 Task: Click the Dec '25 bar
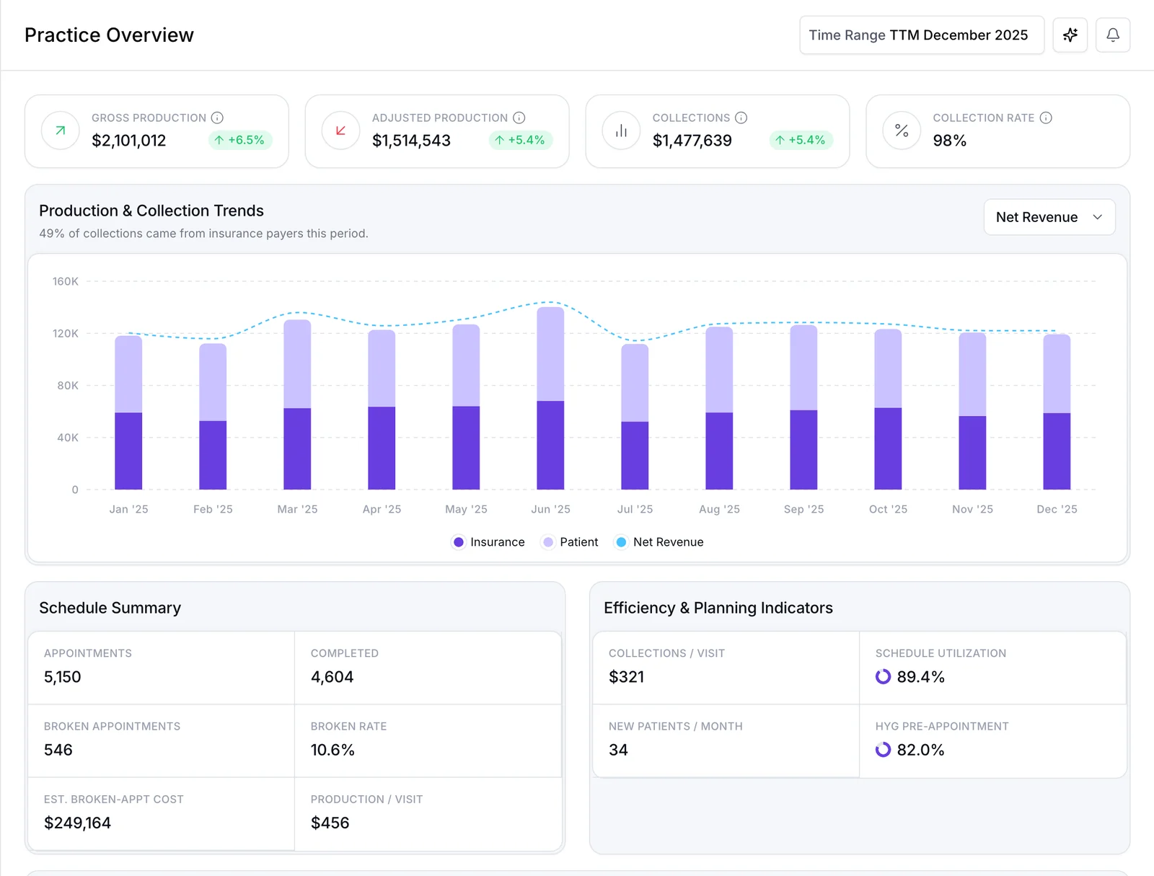[x=1057, y=412]
